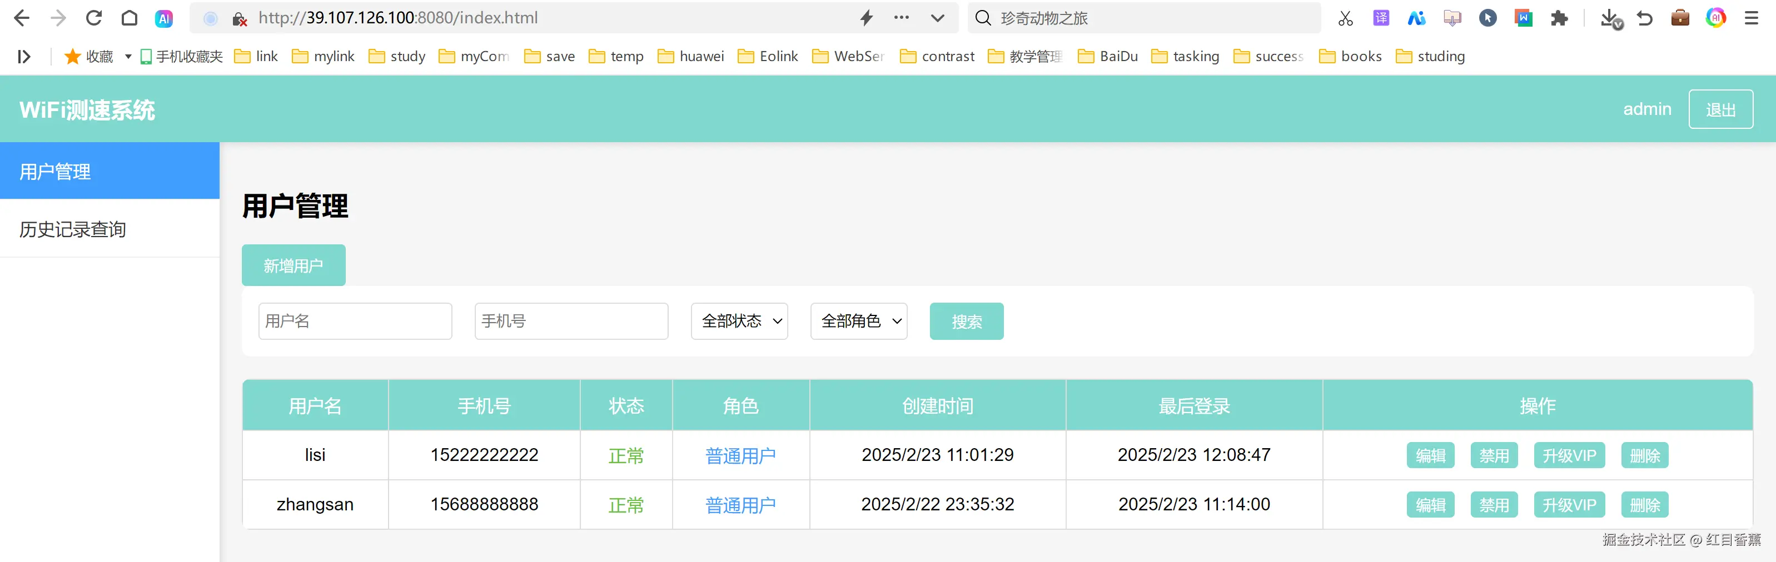The image size is (1776, 562).
Task: Open the puzzle-piece extensions manager
Action: click(1559, 18)
